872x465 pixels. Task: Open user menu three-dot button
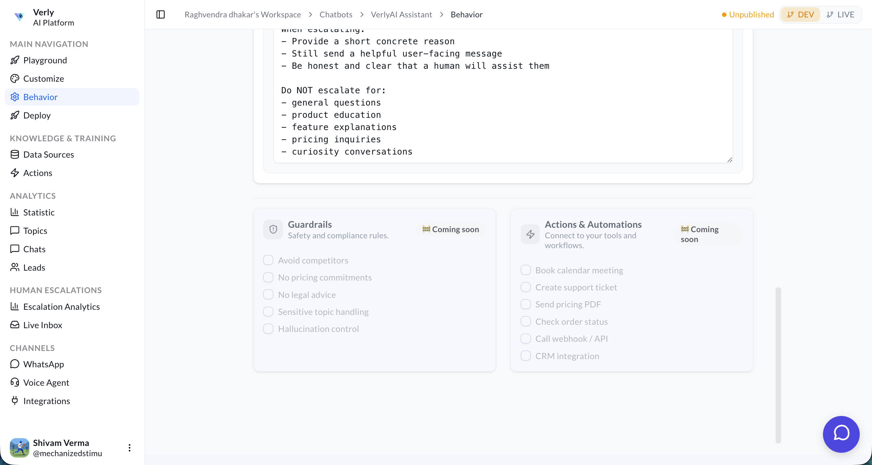[x=129, y=448]
